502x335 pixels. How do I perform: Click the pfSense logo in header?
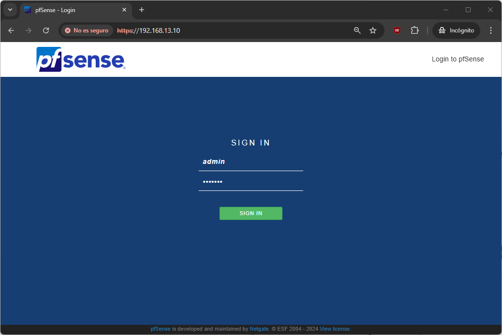coord(81,59)
